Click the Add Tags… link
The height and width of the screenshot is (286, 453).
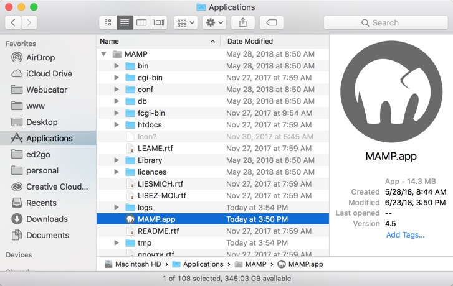click(405, 235)
